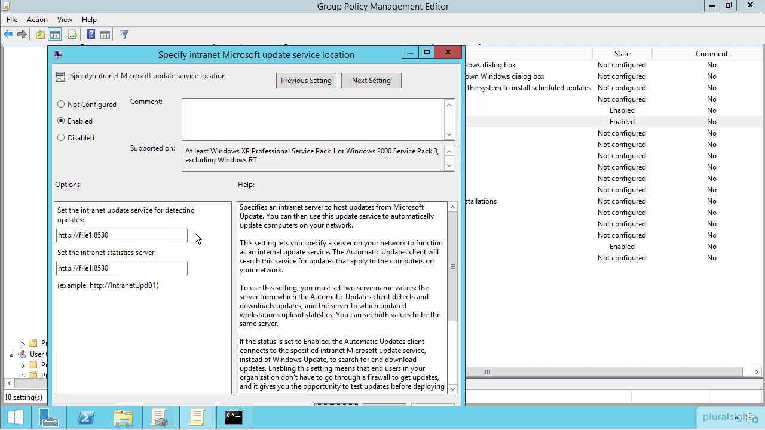Click the highlighted Enabled state cell
Screen dimensions: 765x430
click(622, 122)
